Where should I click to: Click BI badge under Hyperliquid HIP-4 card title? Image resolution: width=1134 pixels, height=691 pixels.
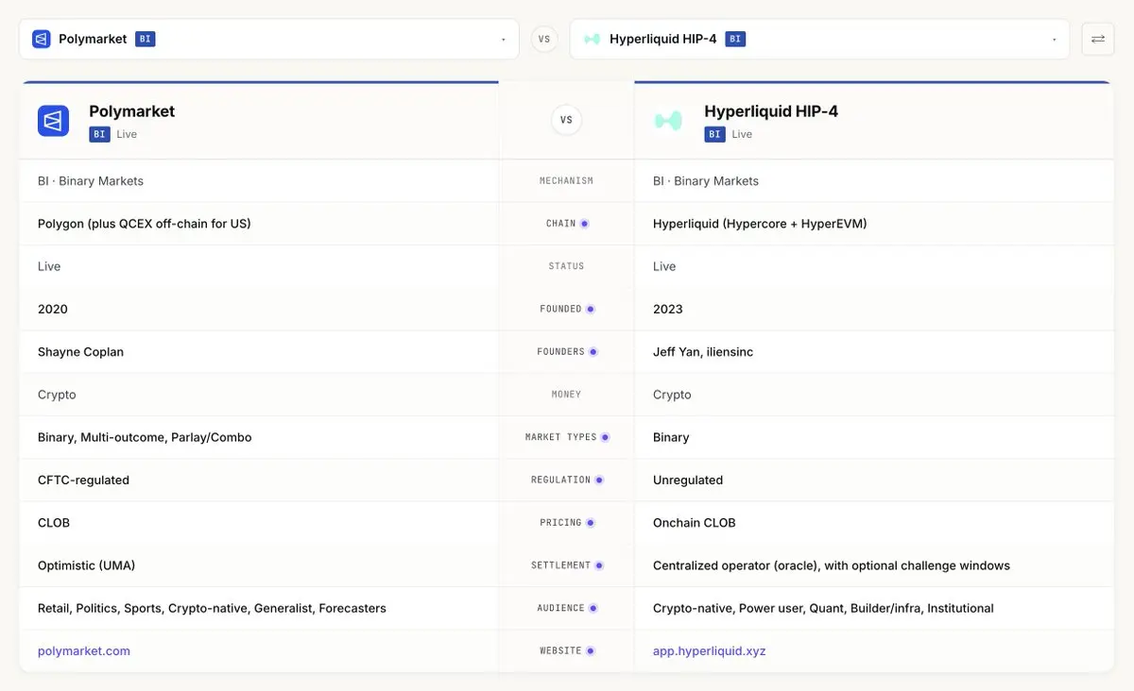pyautogui.click(x=714, y=134)
